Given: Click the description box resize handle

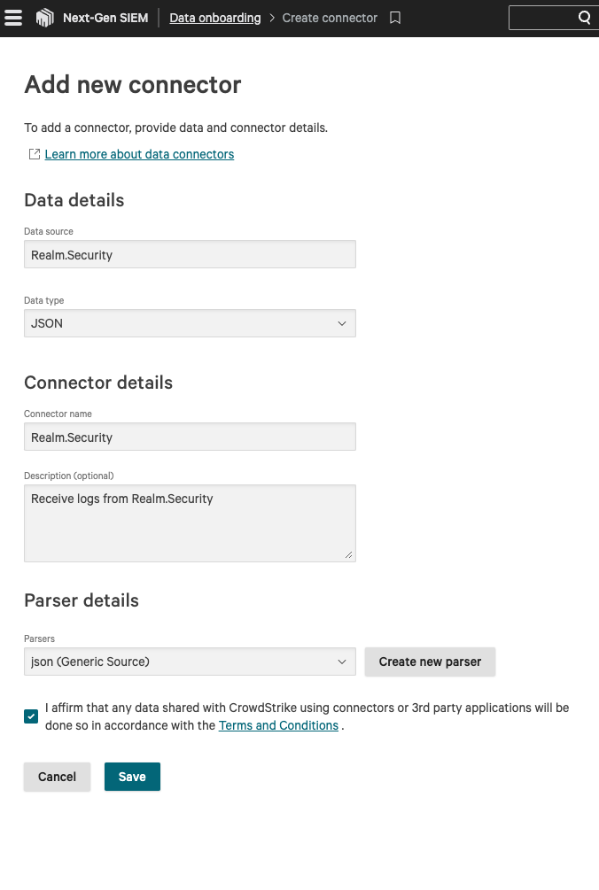Looking at the screenshot, I should 349,555.
